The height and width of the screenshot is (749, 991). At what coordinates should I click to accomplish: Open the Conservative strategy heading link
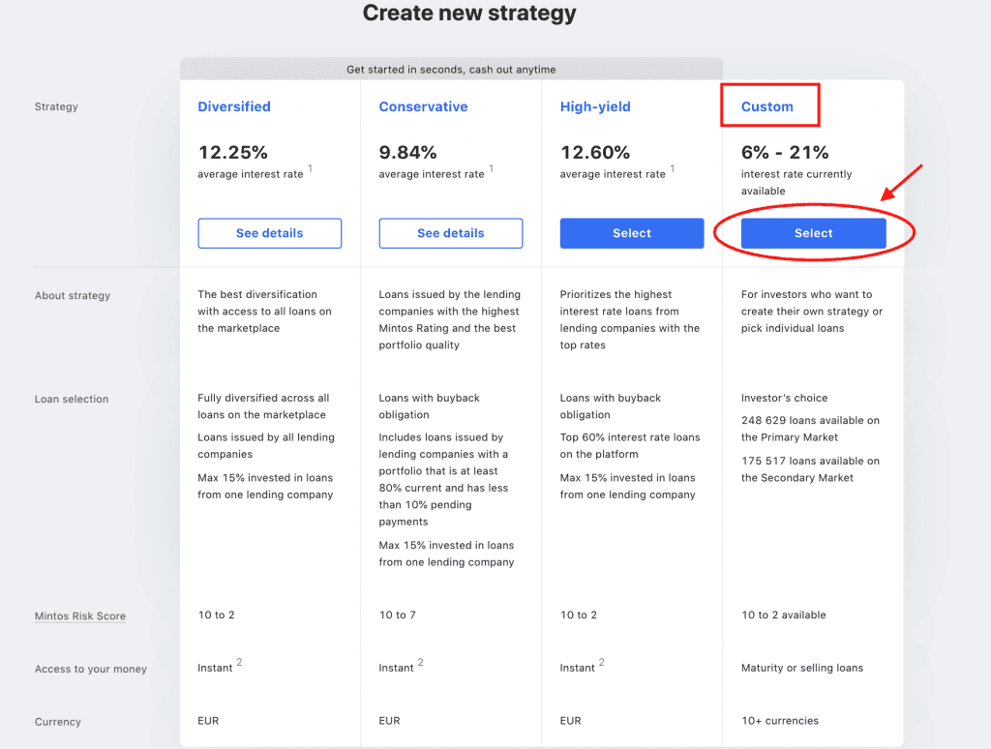click(423, 107)
